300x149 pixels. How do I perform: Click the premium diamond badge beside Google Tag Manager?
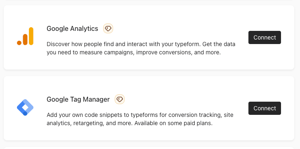tap(120, 99)
